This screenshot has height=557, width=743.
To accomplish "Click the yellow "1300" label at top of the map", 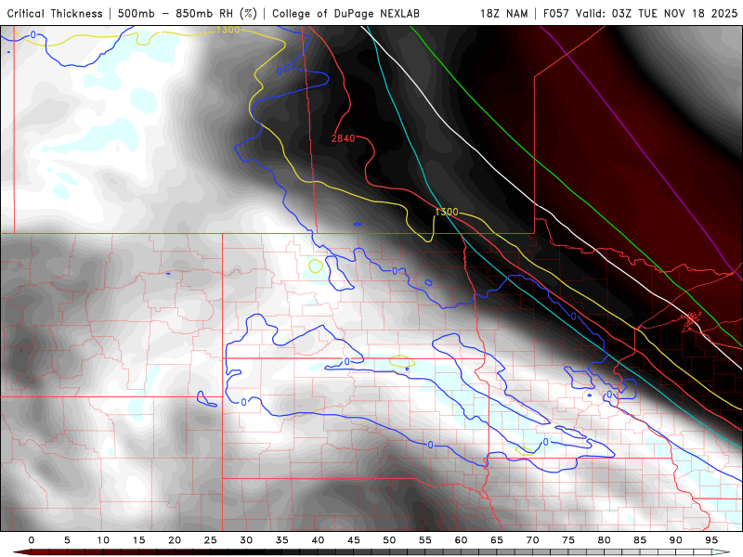I will tap(228, 30).
